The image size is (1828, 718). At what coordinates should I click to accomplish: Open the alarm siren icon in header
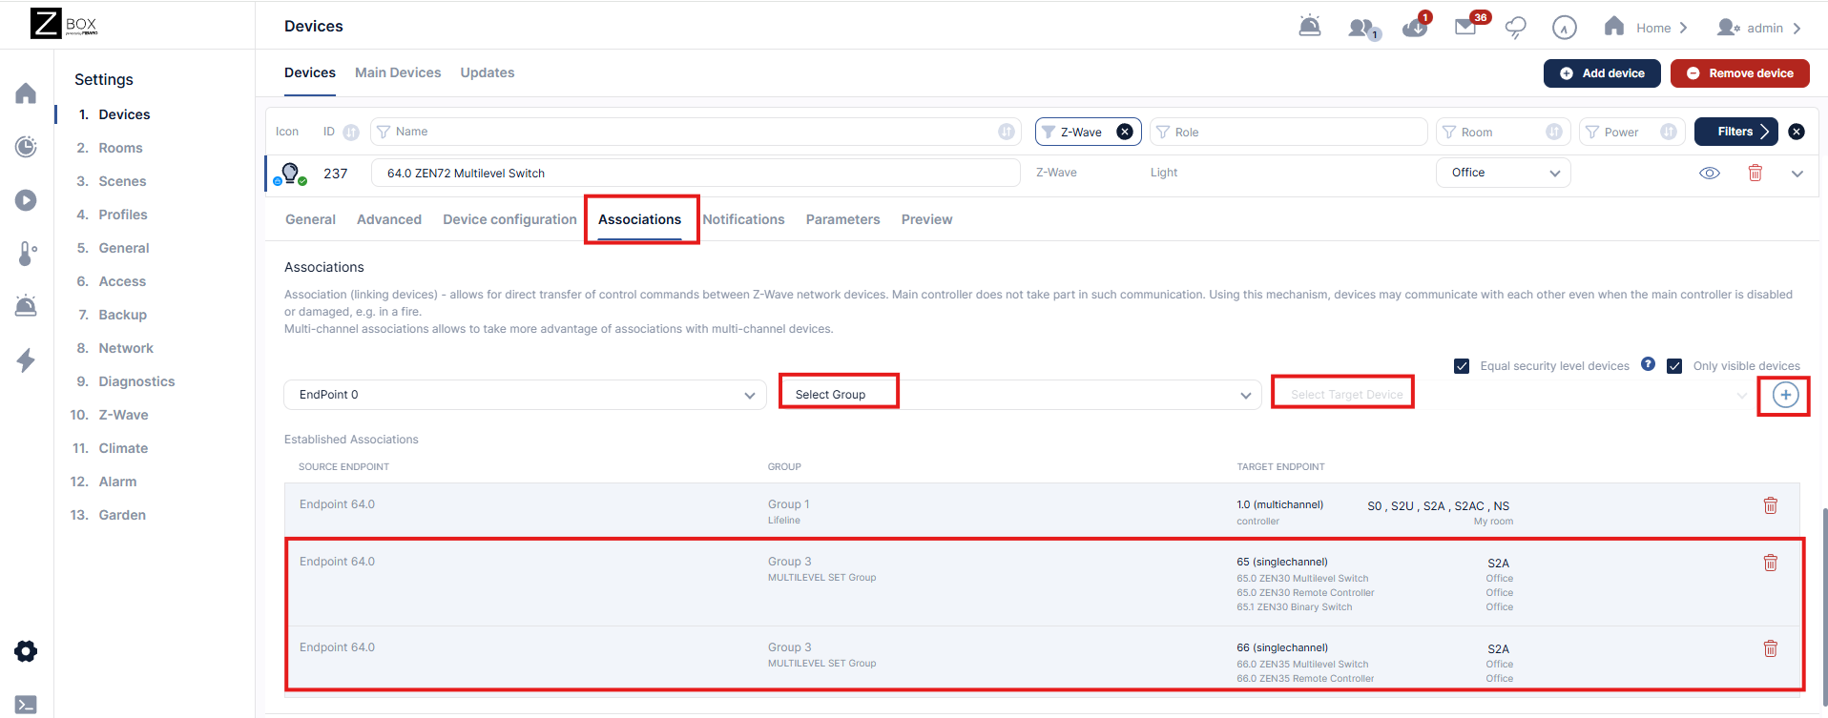click(x=1310, y=27)
